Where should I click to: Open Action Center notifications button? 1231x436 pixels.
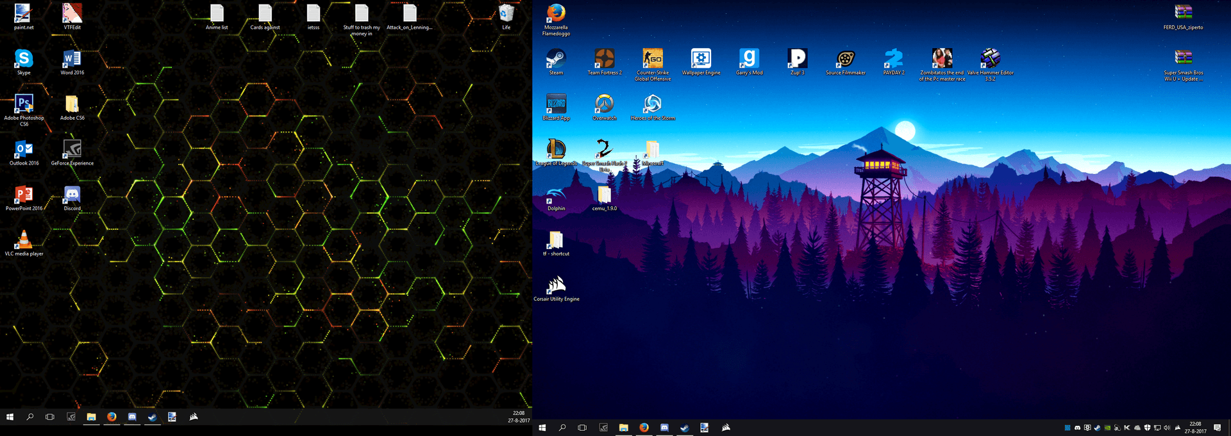click(1217, 428)
